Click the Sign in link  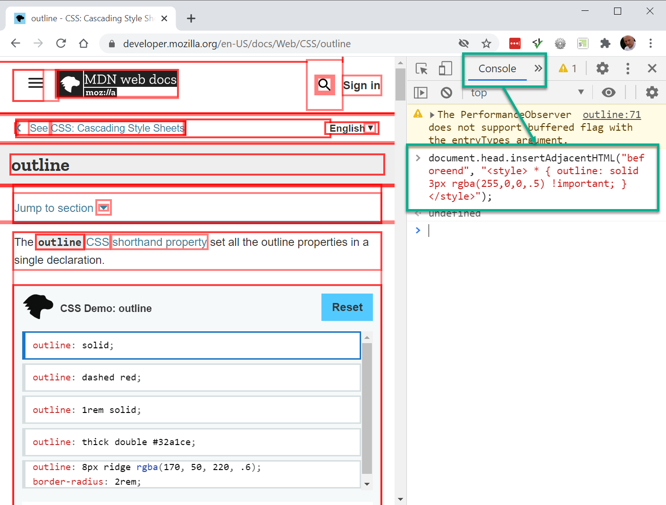362,85
